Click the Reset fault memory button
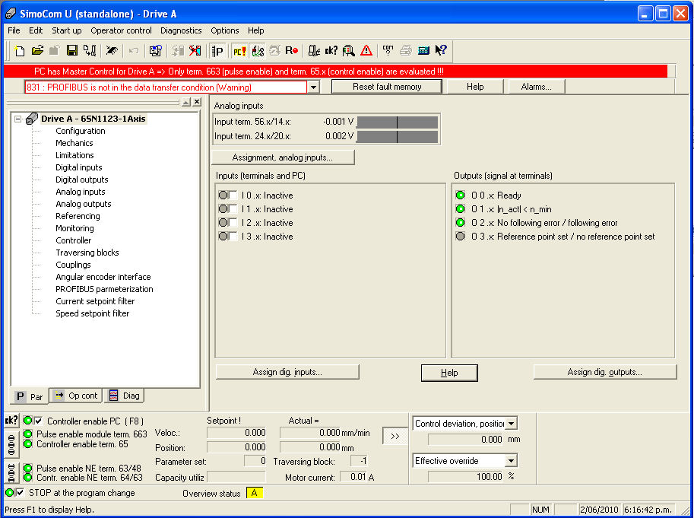This screenshot has width=694, height=518. click(x=387, y=87)
